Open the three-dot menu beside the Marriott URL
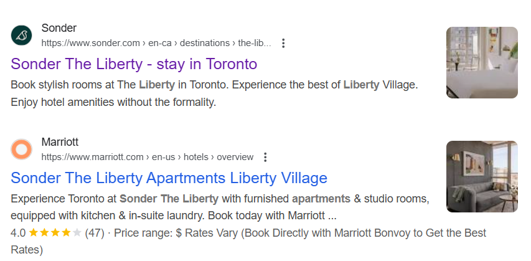The height and width of the screenshot is (261, 531). click(x=265, y=157)
